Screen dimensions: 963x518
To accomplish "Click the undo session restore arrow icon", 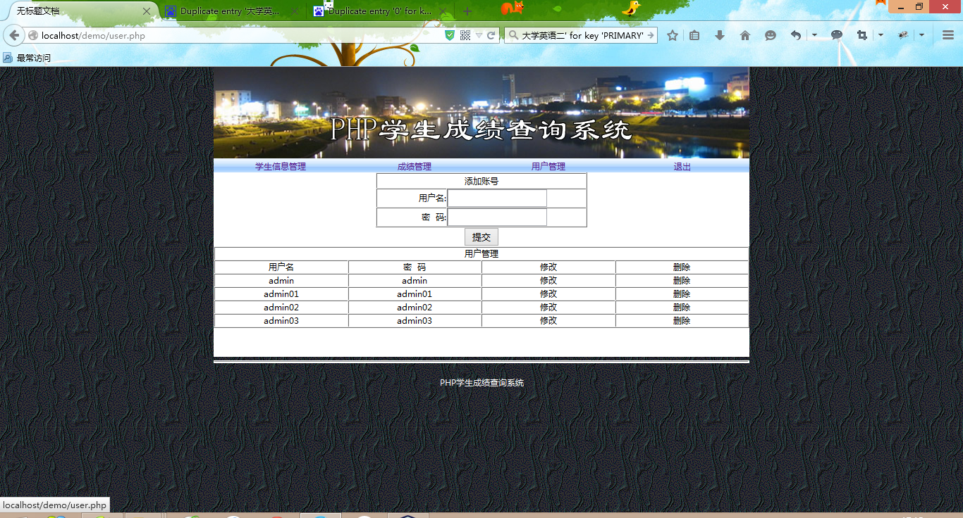I will point(797,34).
